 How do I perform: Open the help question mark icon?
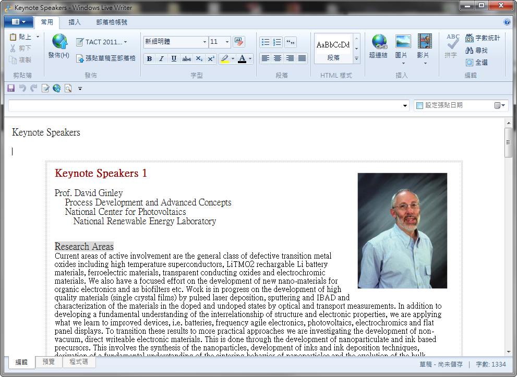click(507, 22)
